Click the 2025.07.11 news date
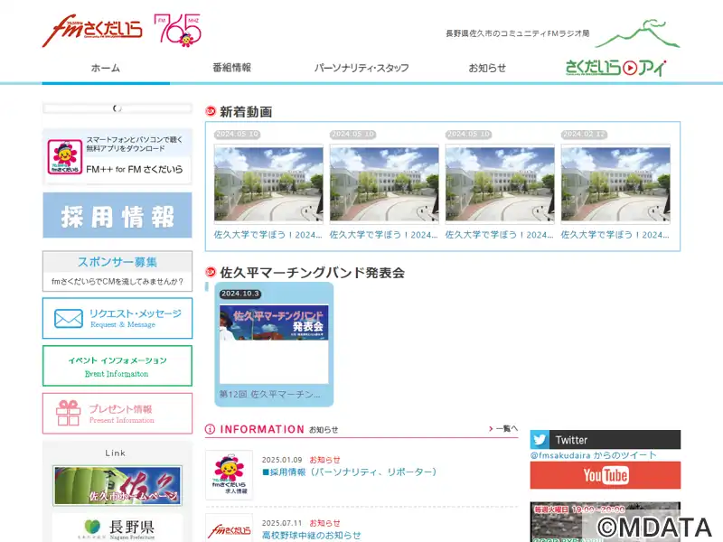 282,523
